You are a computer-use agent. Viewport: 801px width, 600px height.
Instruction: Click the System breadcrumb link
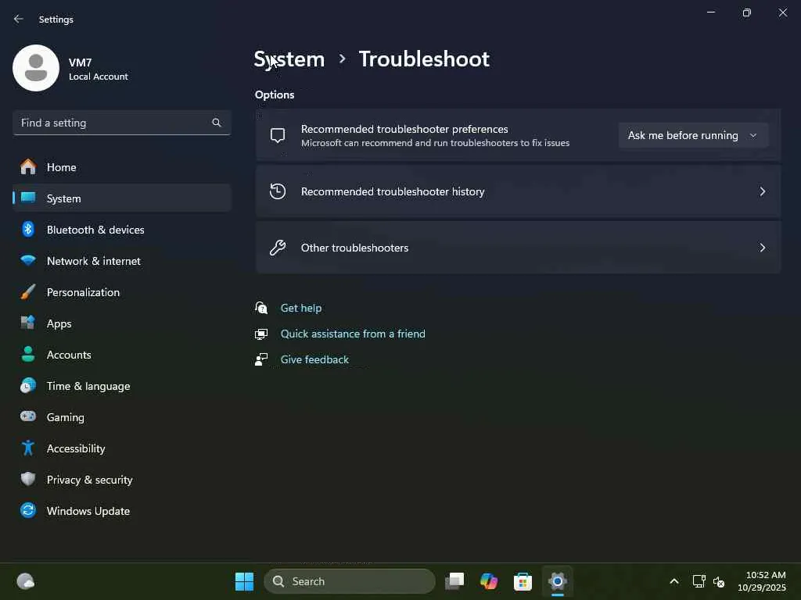point(289,59)
